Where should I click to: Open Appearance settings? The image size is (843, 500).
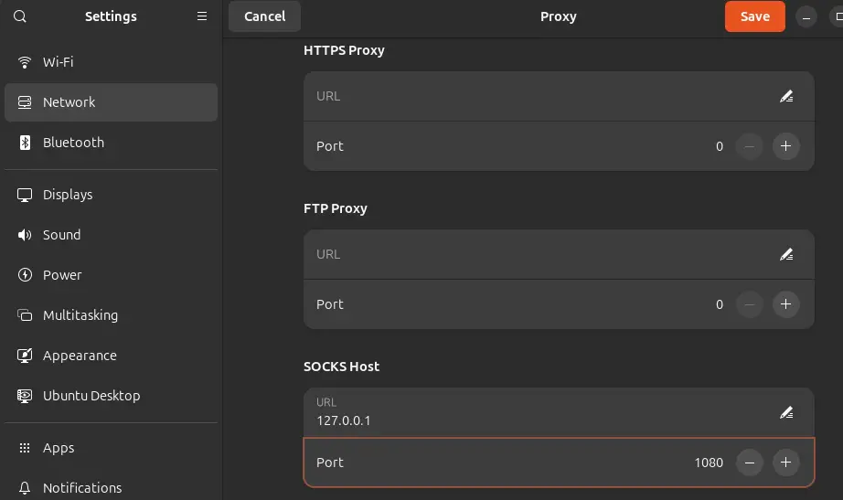(x=111, y=356)
